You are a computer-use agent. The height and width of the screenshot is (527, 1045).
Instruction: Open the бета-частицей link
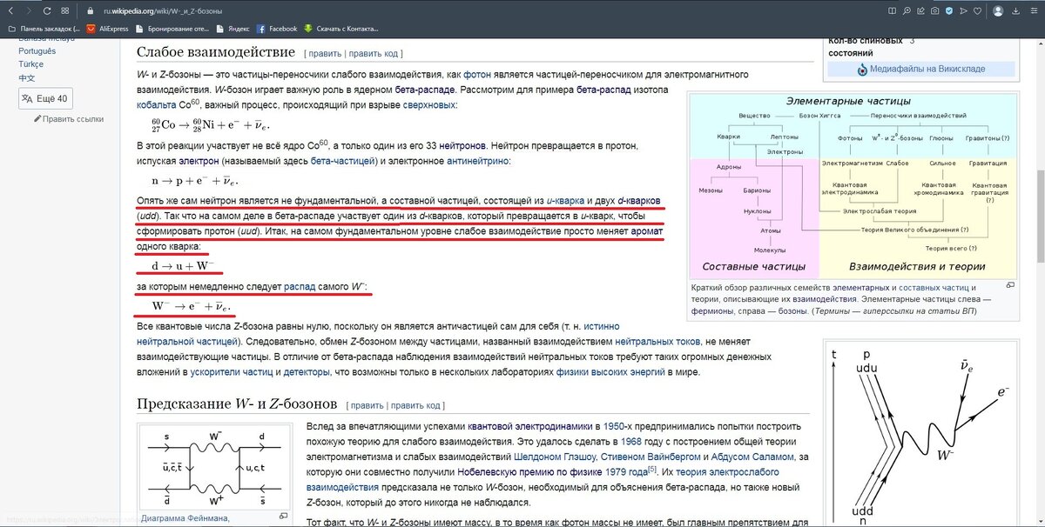pyautogui.click(x=343, y=161)
